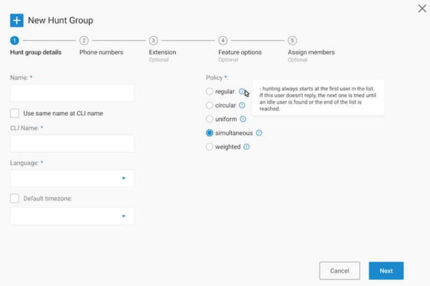Close the New Hunt Group dialog
Viewport: 430px width, 286px height.
click(x=422, y=9)
